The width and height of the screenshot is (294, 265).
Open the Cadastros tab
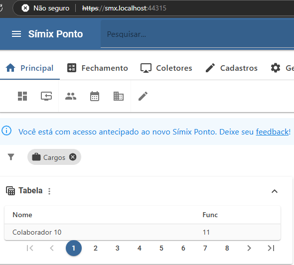(231, 68)
